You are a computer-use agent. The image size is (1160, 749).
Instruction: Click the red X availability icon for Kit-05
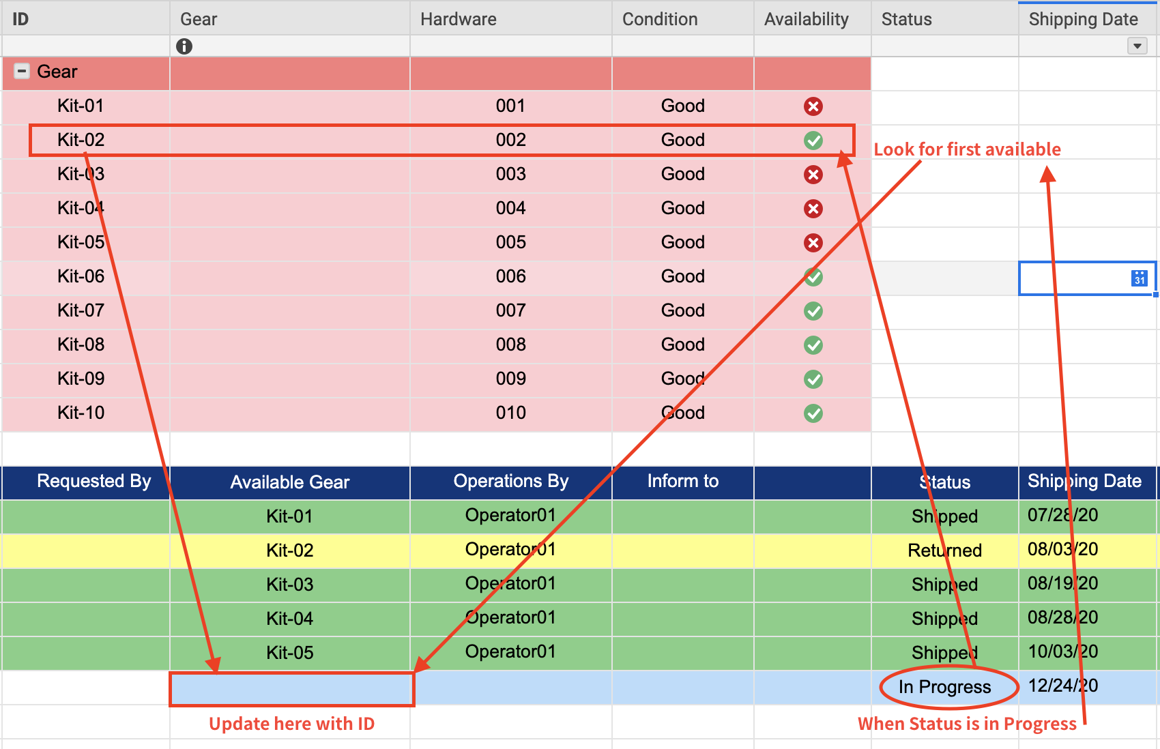[x=812, y=242]
